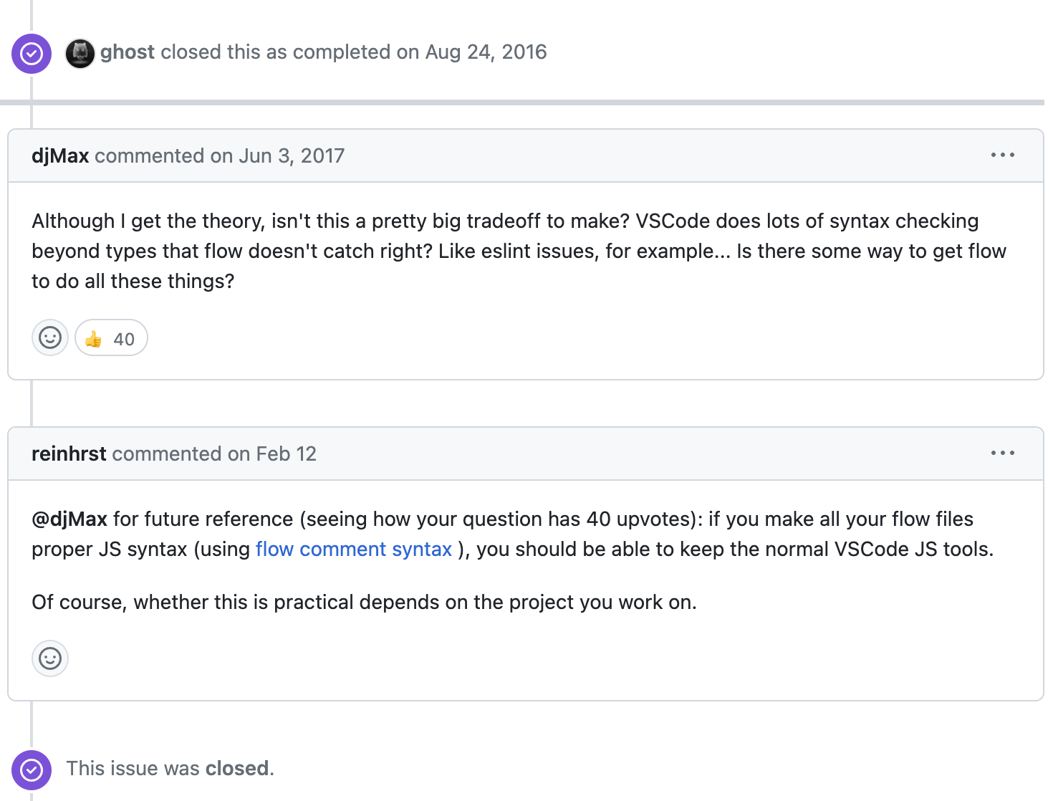Screen dimensions: 1053x801
Task: Click the 'This issue was closed' text
Action: [170, 769]
